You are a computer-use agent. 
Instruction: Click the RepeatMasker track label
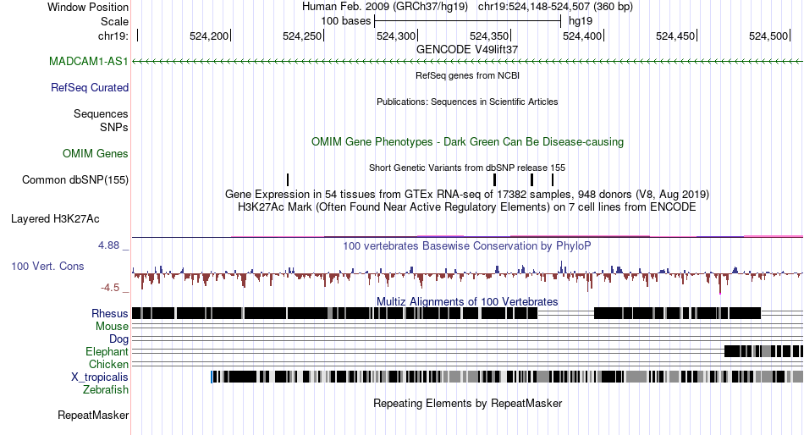pyautogui.click(x=93, y=415)
